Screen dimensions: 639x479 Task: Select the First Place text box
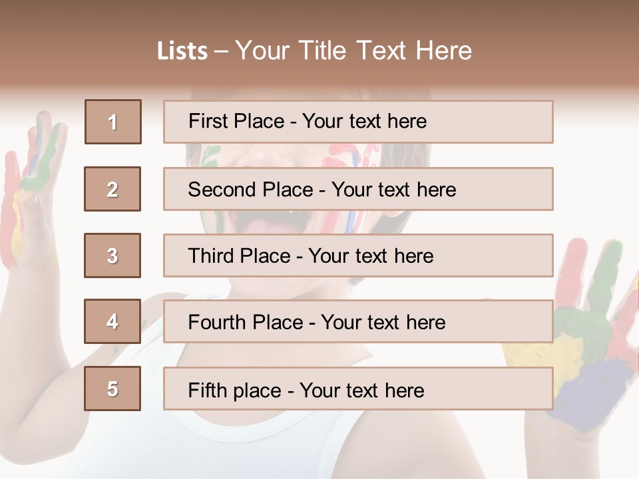tap(358, 122)
